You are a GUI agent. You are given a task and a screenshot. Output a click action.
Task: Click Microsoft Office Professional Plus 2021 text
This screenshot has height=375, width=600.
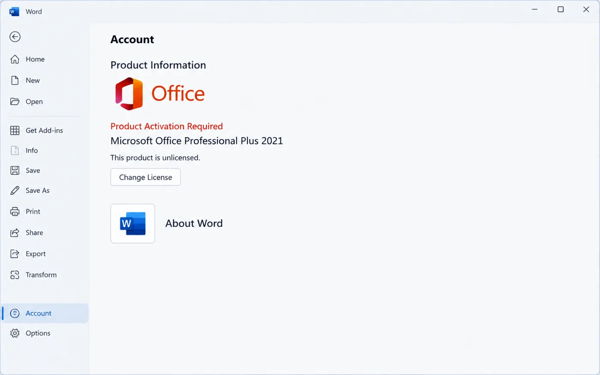pos(197,141)
